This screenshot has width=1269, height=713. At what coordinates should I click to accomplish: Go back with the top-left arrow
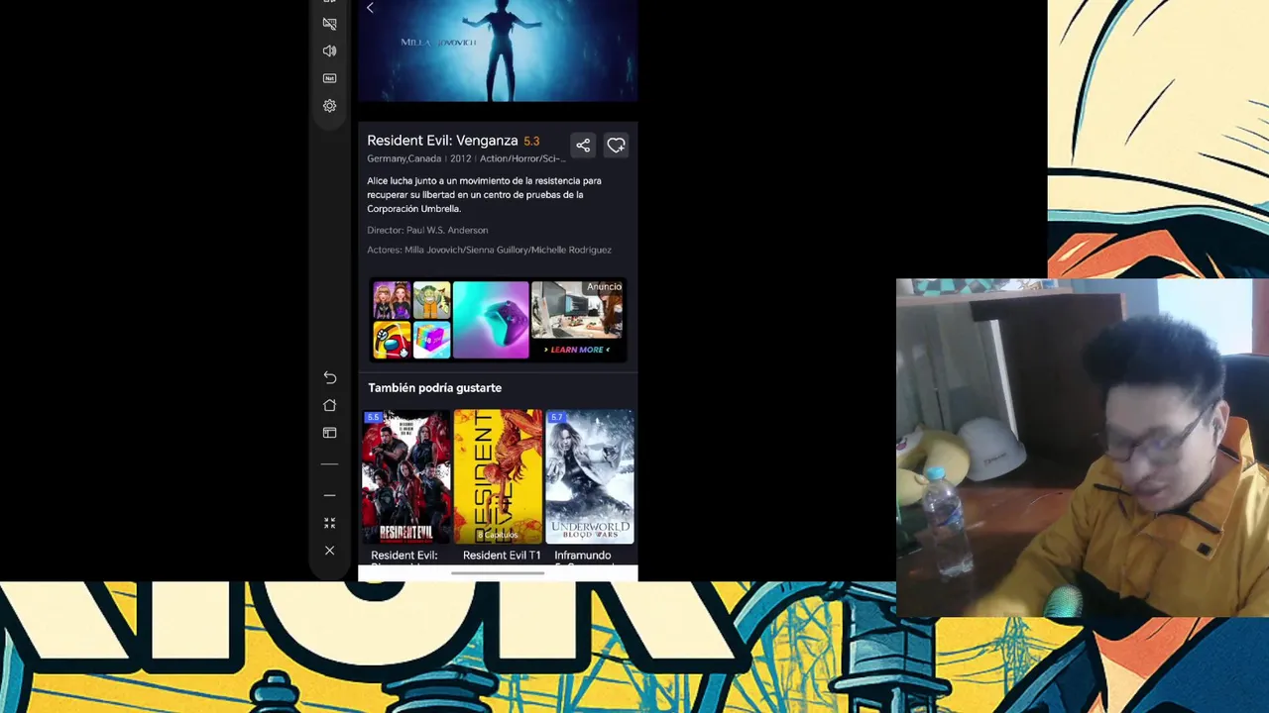click(x=370, y=8)
